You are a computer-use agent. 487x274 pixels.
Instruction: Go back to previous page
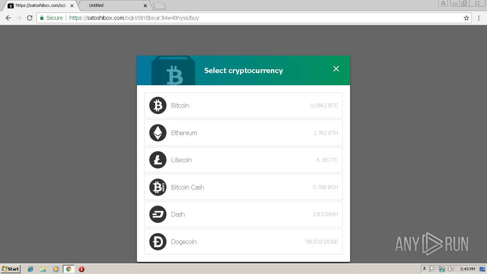[8, 18]
